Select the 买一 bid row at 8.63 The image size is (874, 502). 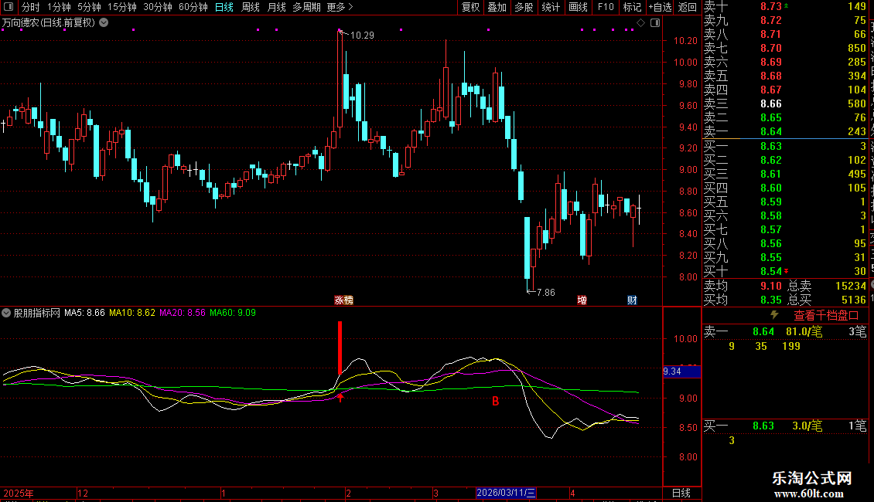(785, 146)
